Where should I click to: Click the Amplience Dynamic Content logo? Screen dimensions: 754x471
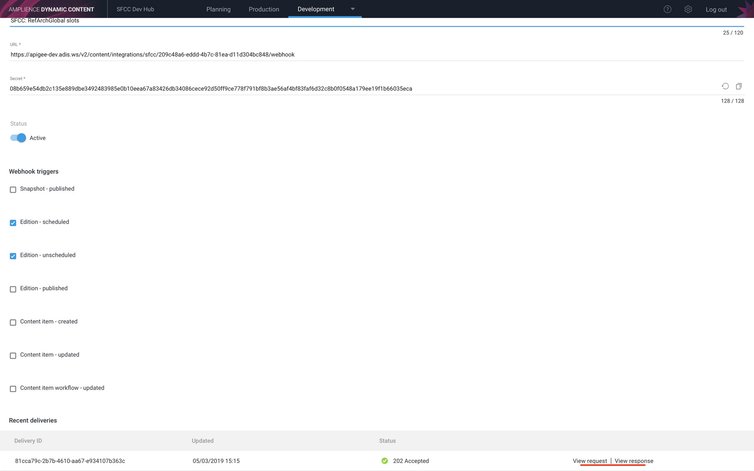(51, 9)
